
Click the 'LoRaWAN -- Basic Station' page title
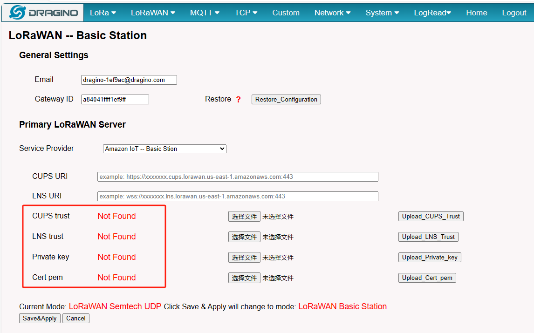(x=78, y=35)
